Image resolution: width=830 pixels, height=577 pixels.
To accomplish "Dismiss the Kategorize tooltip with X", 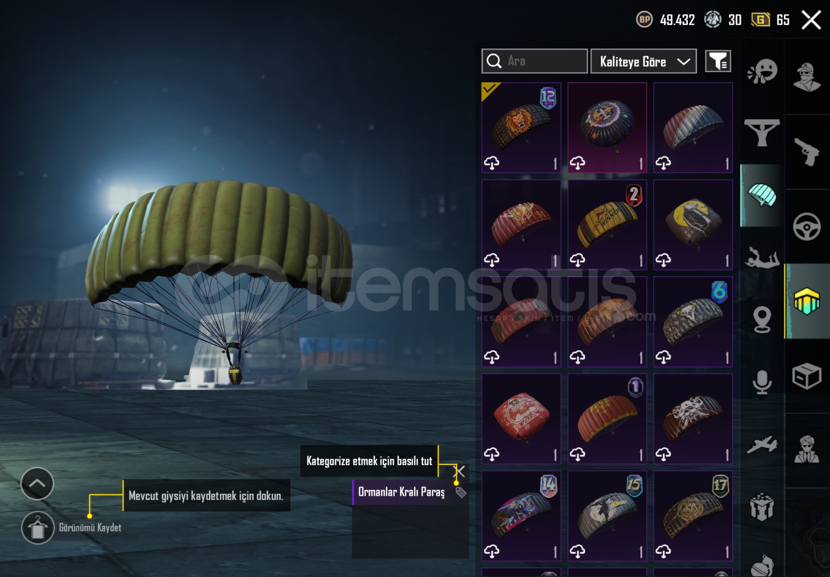I will pos(459,471).
